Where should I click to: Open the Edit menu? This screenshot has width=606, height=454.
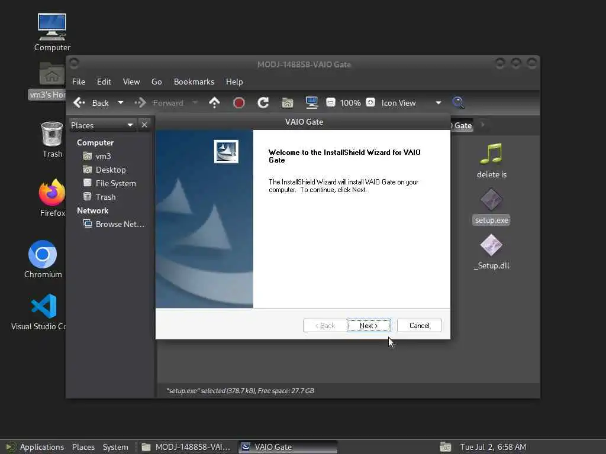tap(104, 82)
